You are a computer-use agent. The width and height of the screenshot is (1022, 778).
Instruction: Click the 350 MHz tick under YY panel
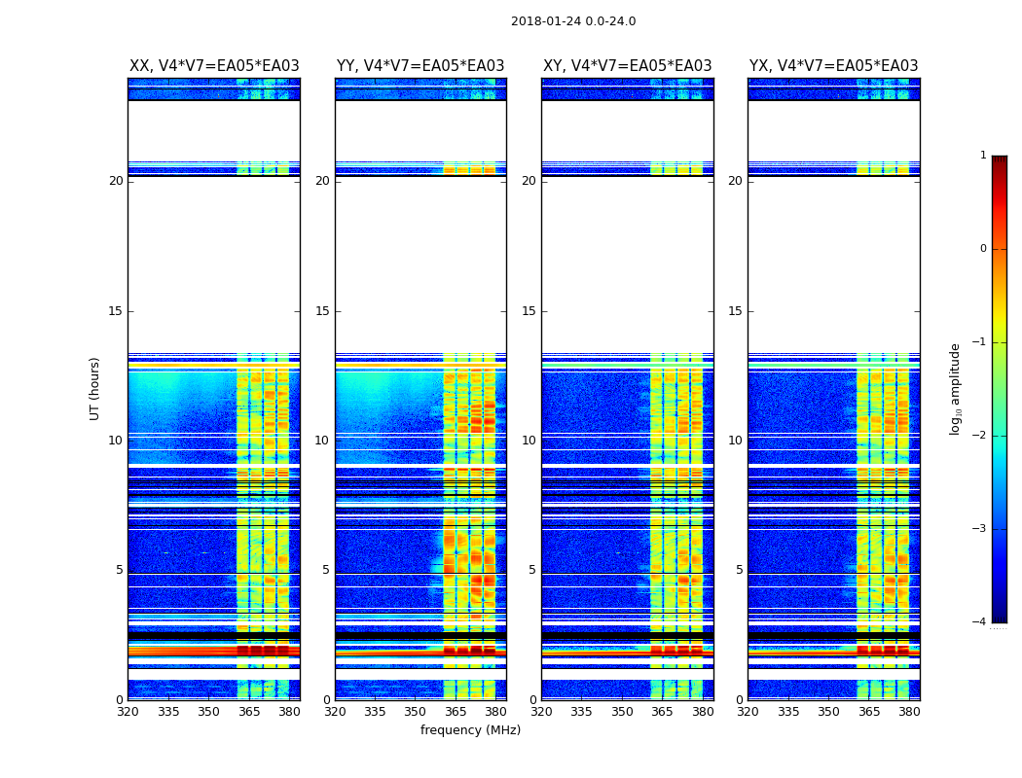(x=416, y=712)
